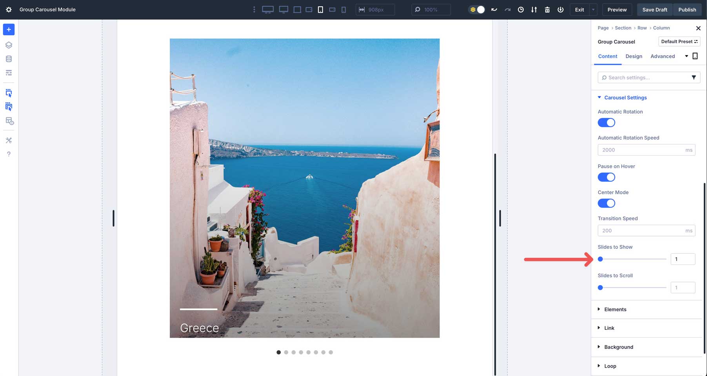
Task: Click the trash icon in the top toolbar
Action: pos(547,9)
